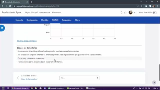
Task: Show hidden system tray icons
Action: [137, 88]
